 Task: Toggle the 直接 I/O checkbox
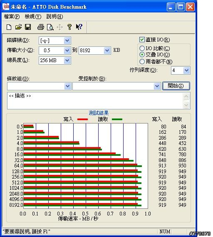tap(142, 40)
